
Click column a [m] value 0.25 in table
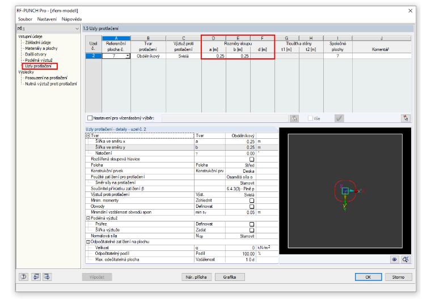point(214,56)
